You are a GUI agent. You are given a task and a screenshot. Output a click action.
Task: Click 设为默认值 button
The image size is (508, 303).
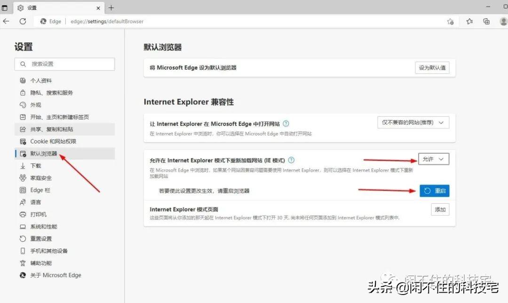tap(432, 68)
